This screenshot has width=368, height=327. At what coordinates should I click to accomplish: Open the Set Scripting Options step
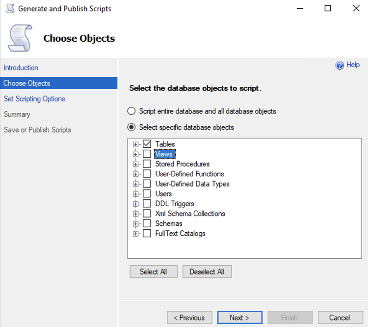click(34, 99)
